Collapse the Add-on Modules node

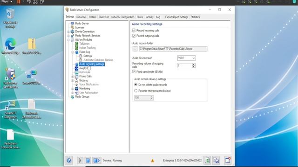point(68,40)
